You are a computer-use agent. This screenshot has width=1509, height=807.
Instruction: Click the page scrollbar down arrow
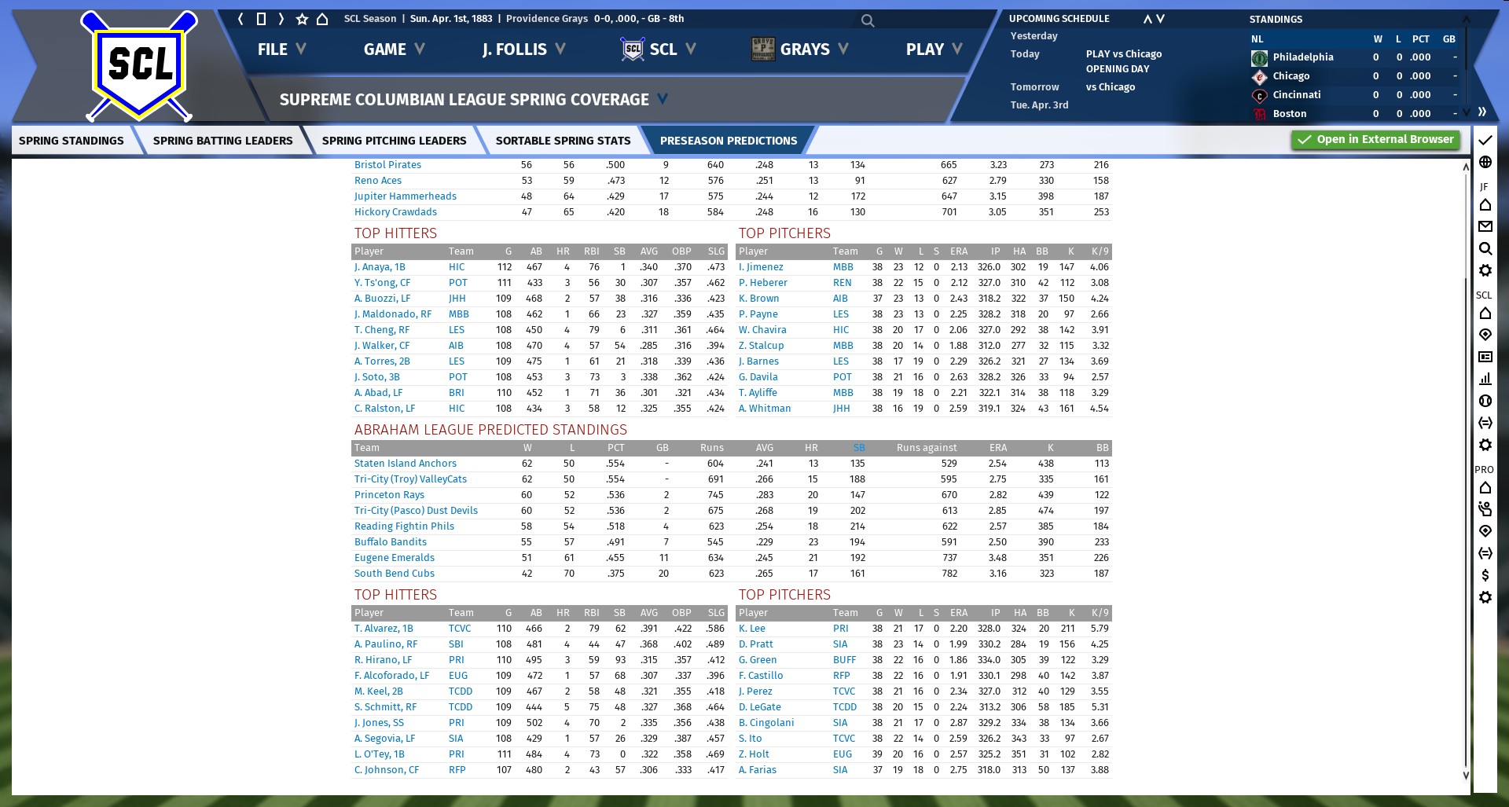coord(1466,775)
